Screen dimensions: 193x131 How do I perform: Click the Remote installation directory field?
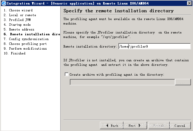[x=155, y=46]
